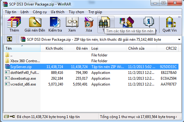Select the ScpServer.zip file

tap(91, 67)
